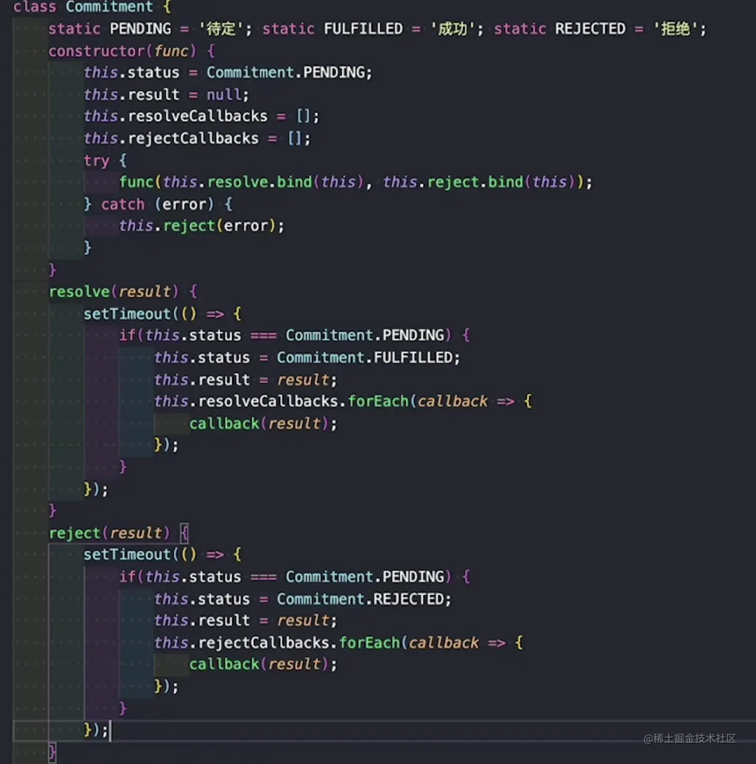Click 'this.result = result;' below the Commitment.FULFILLED line
The image size is (756, 764).
click(245, 380)
